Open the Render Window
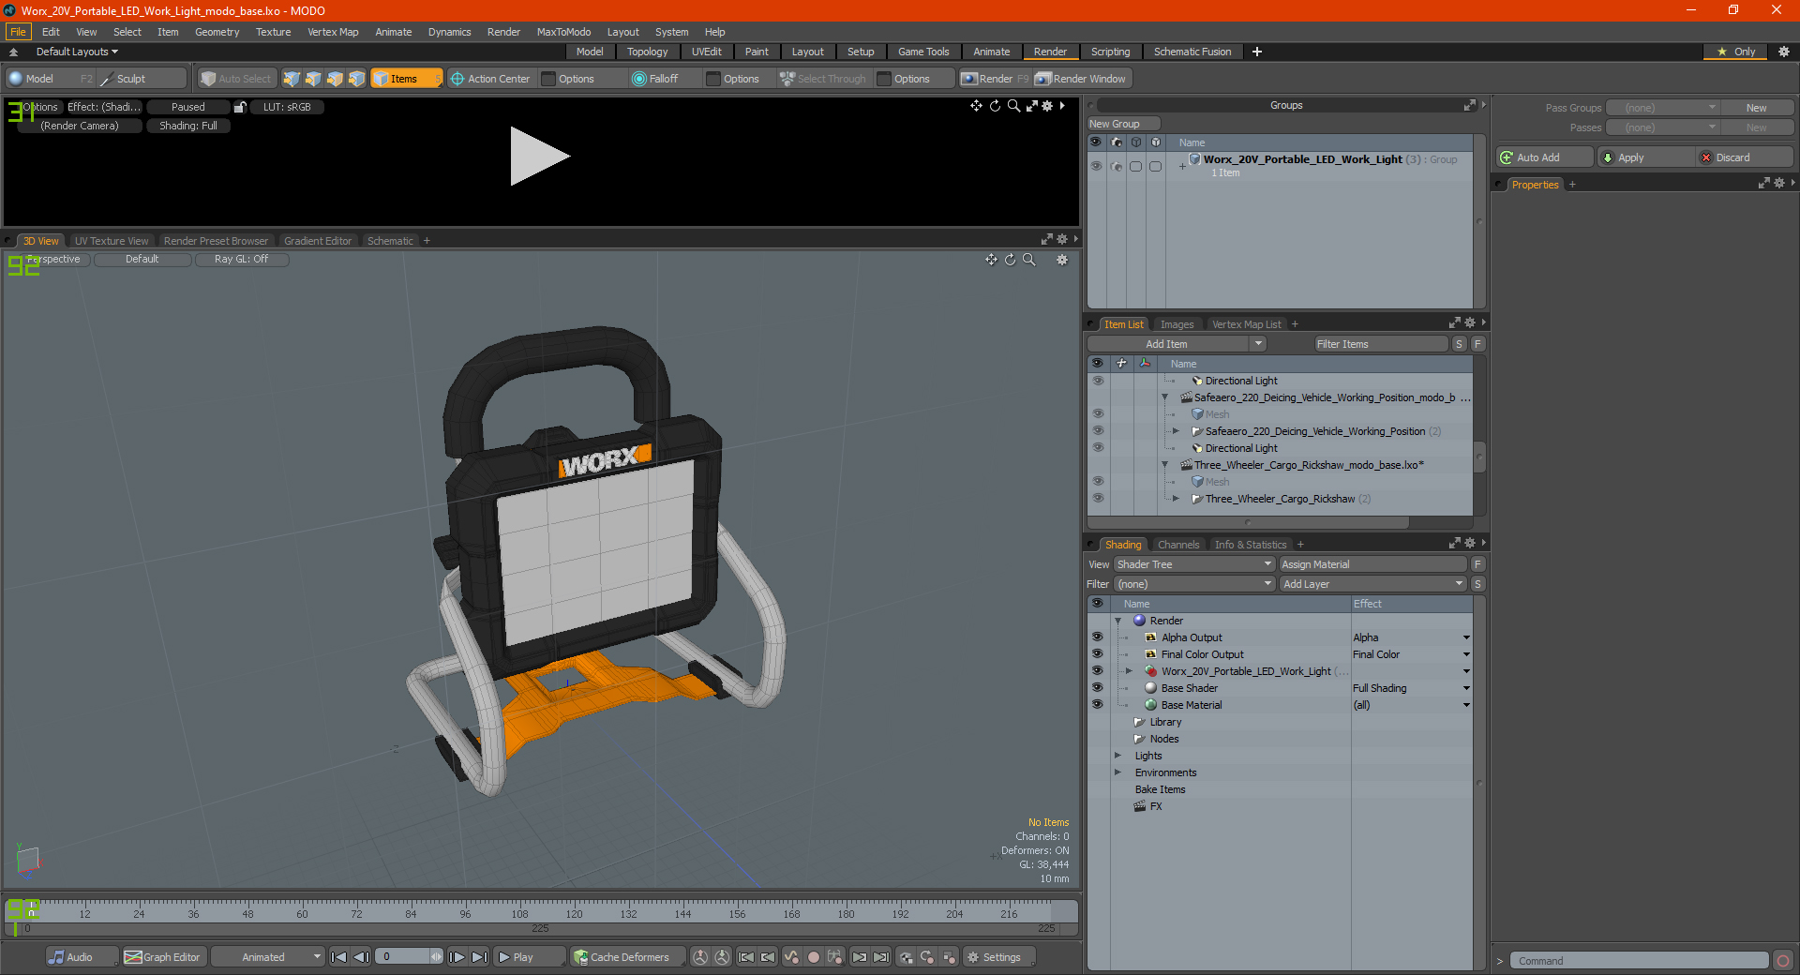 click(x=1081, y=79)
